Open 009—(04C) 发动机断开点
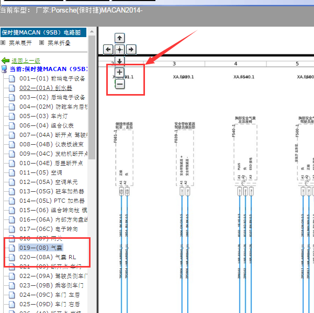 click(x=53, y=154)
